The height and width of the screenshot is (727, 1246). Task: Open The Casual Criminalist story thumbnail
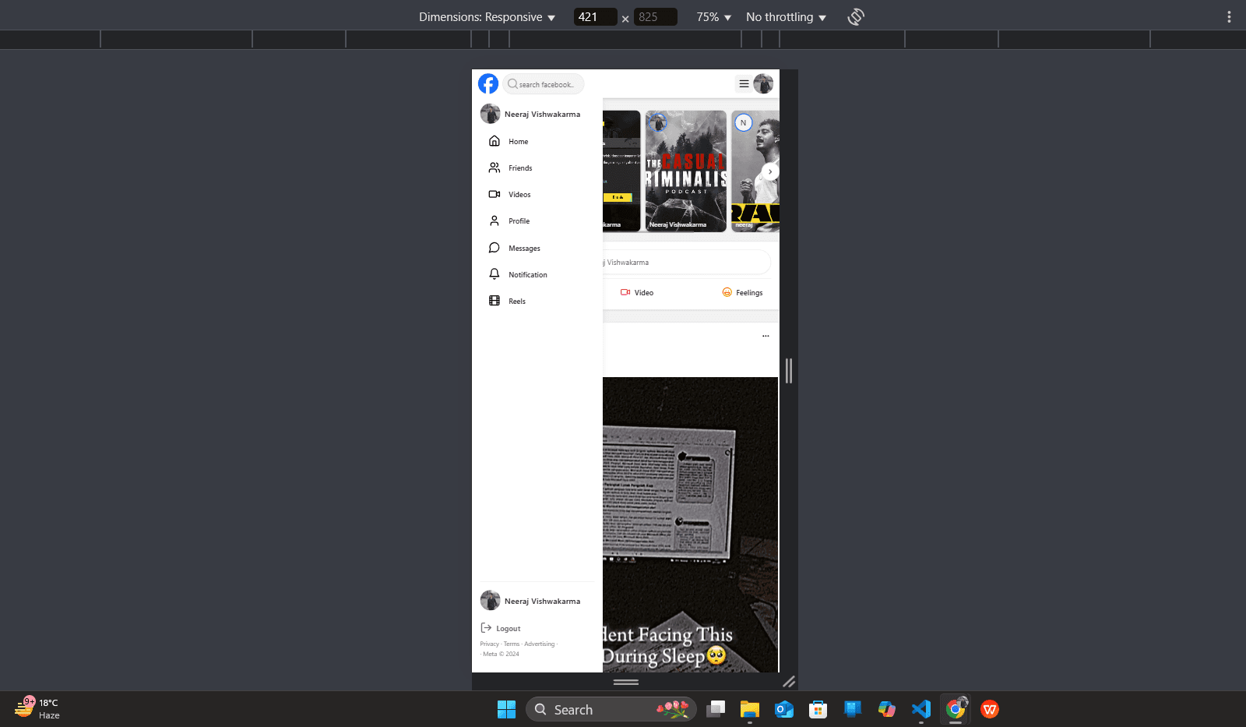click(x=685, y=170)
